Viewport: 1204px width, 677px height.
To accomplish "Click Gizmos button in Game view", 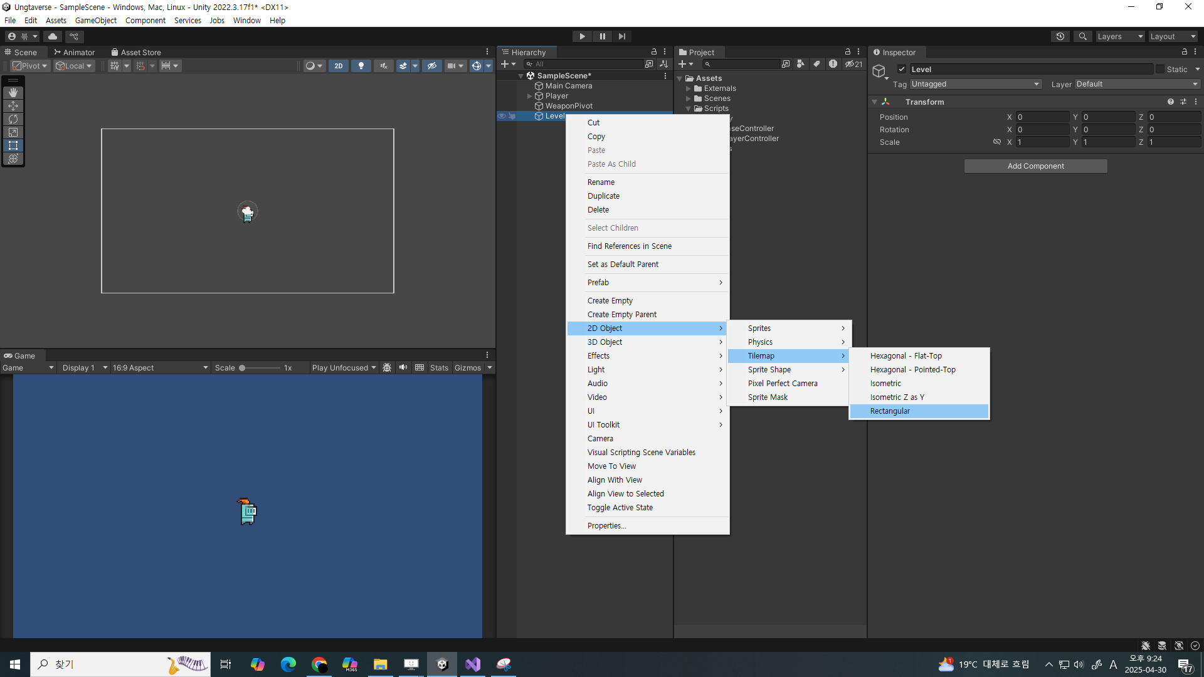I will [x=468, y=368].
